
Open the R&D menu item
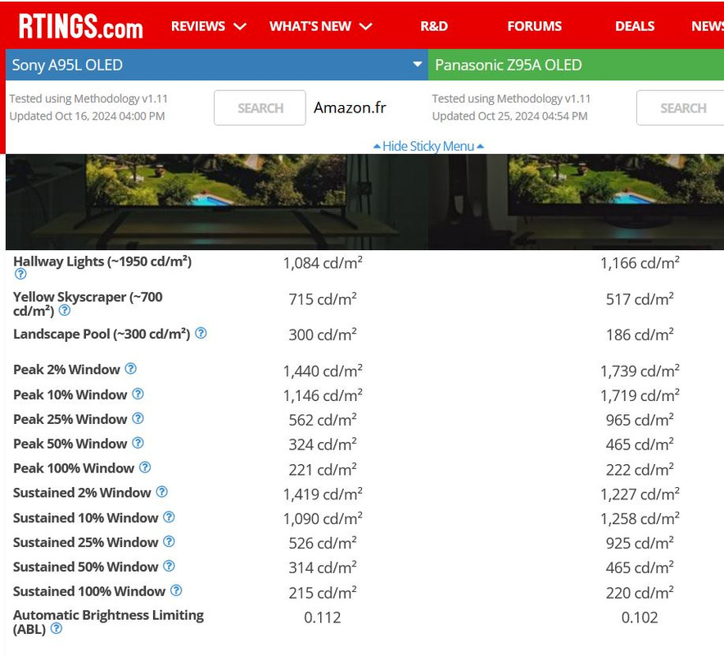[434, 26]
